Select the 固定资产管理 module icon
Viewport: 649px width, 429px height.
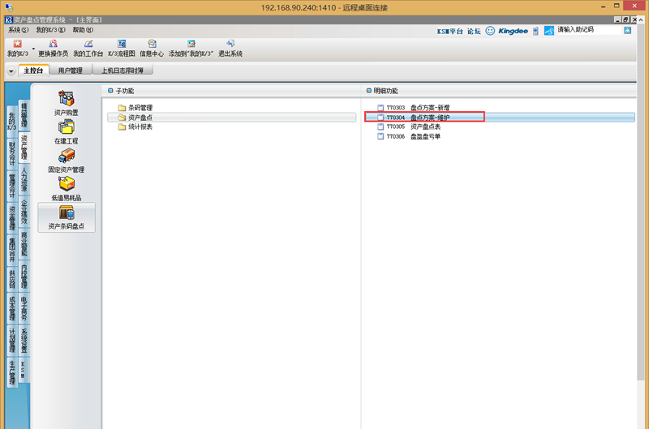point(67,160)
